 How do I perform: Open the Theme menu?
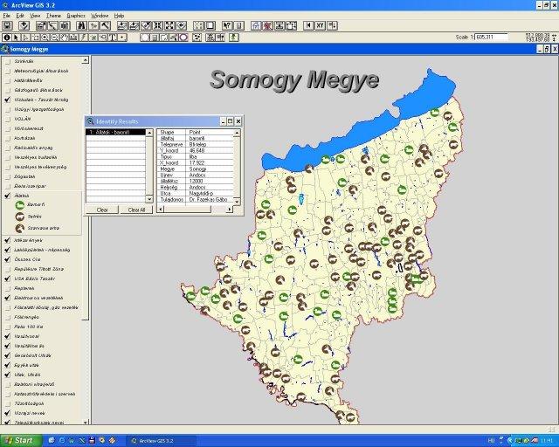pos(53,16)
